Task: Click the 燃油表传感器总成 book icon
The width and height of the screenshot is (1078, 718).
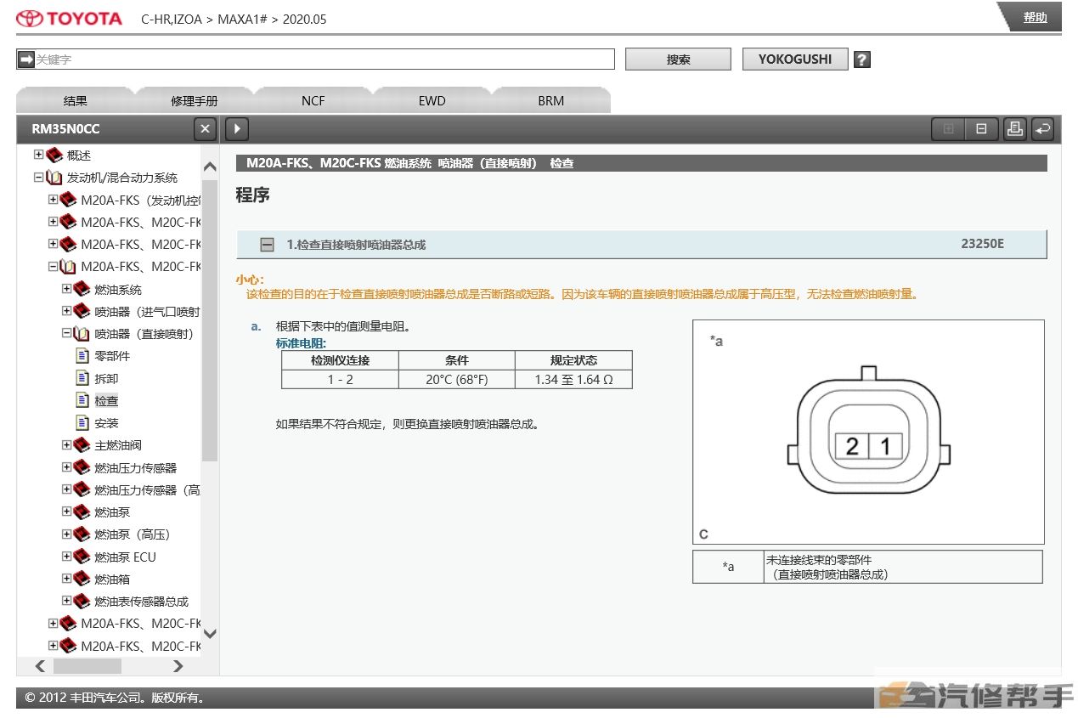Action: click(x=82, y=601)
